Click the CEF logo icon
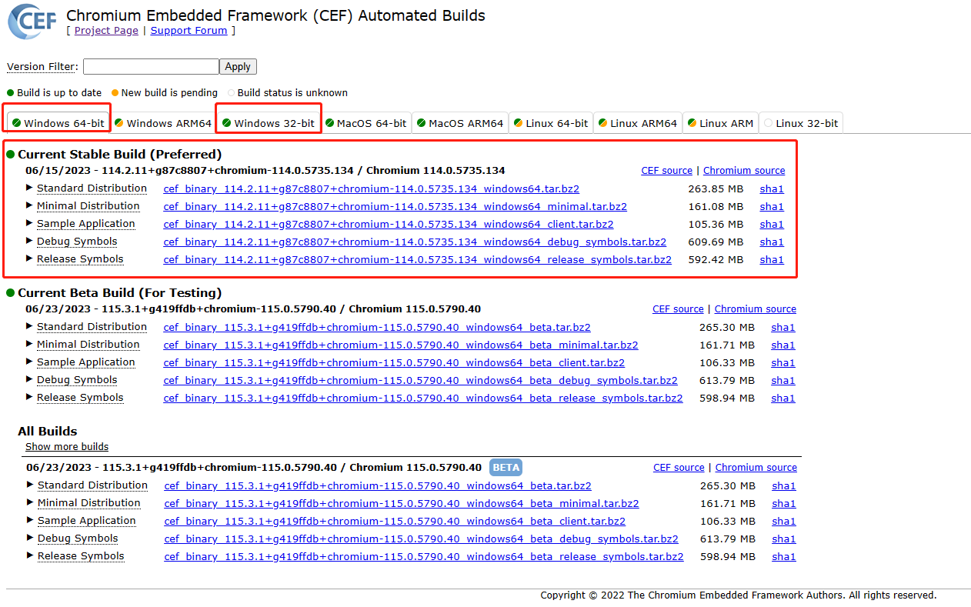This screenshot has width=971, height=607. pos(32,21)
